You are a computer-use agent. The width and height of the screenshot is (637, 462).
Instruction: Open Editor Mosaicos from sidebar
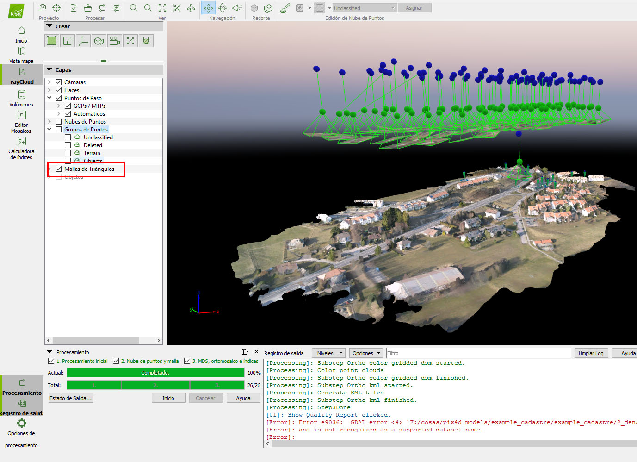[21, 121]
